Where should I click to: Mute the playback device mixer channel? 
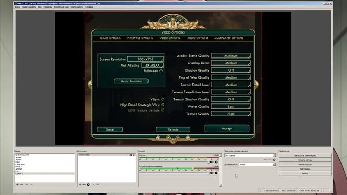(212, 173)
